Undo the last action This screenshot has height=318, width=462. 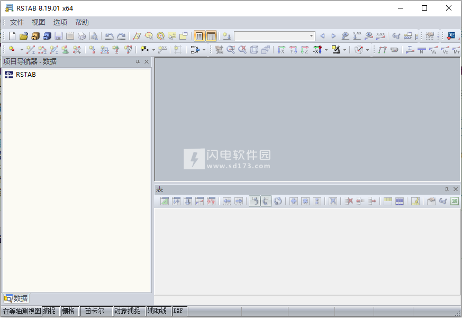[110, 36]
